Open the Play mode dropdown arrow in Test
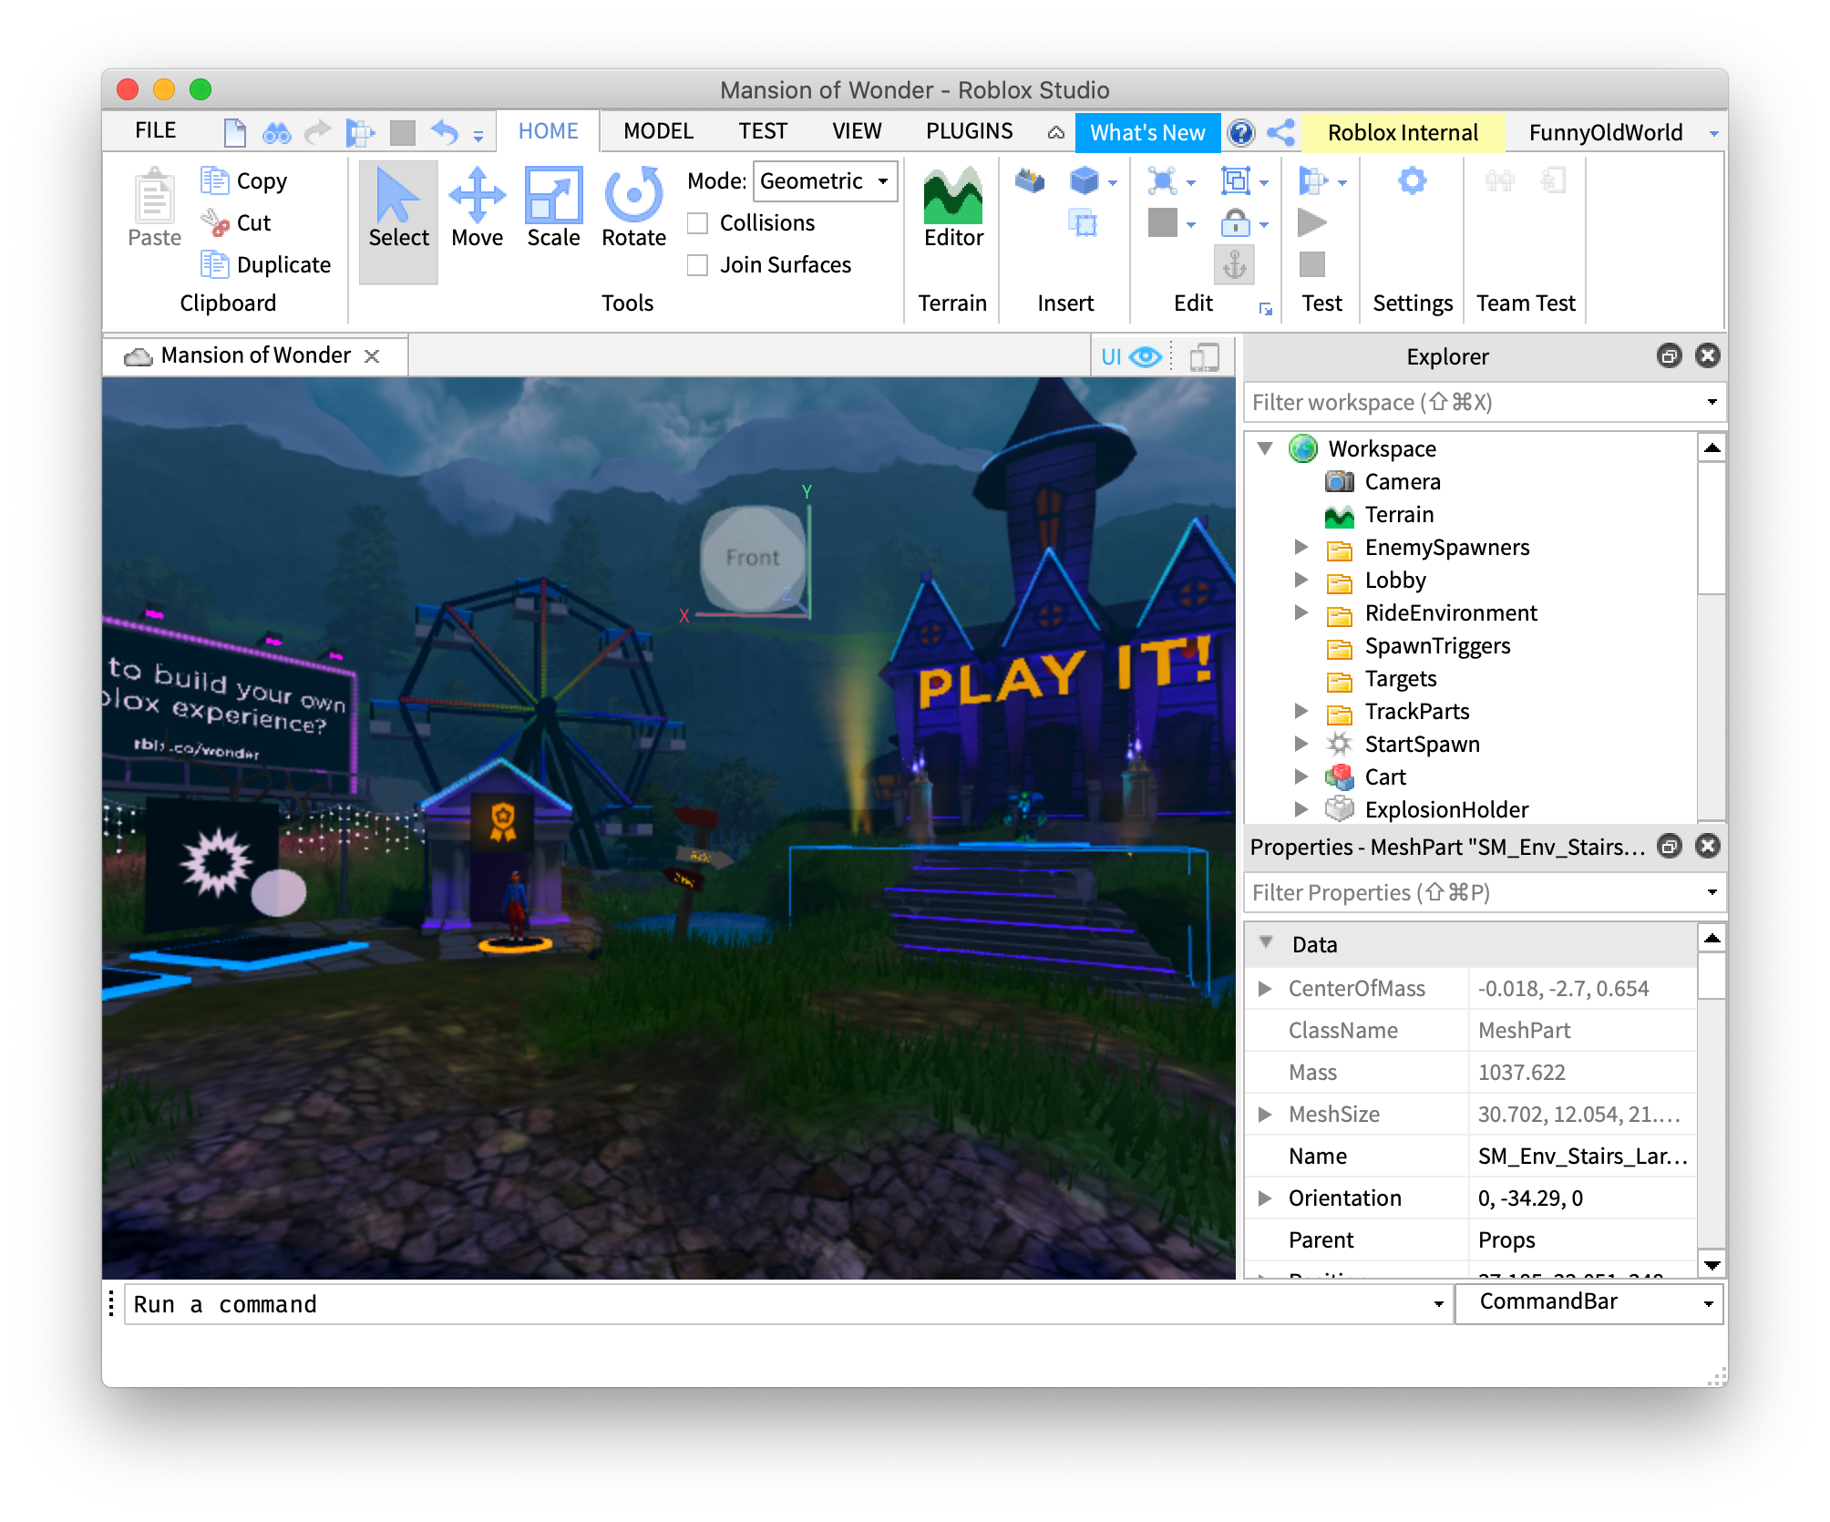 point(1342,182)
